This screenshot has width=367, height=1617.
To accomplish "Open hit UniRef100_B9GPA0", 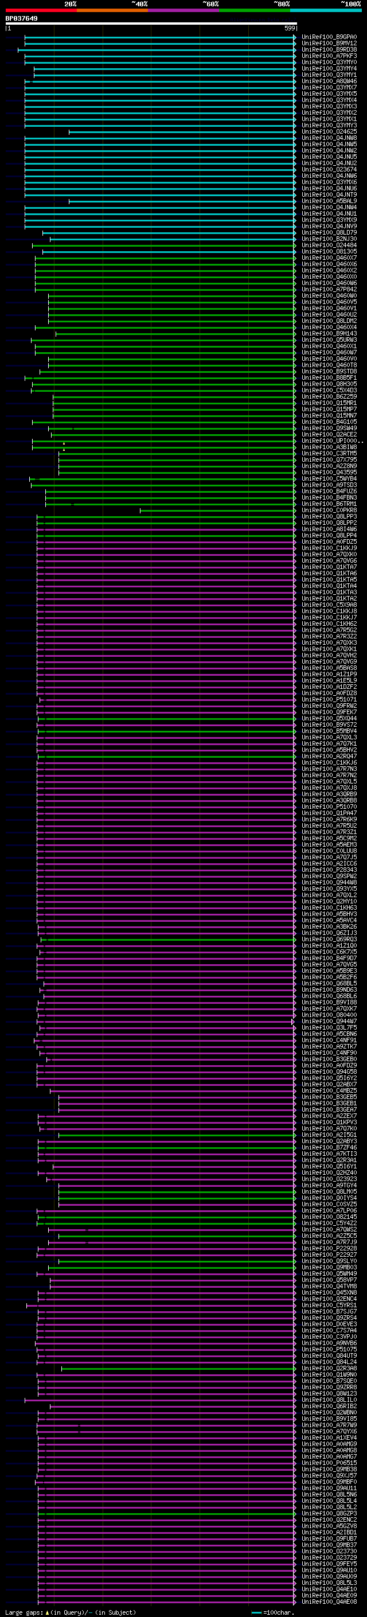I will pyautogui.click(x=329, y=37).
